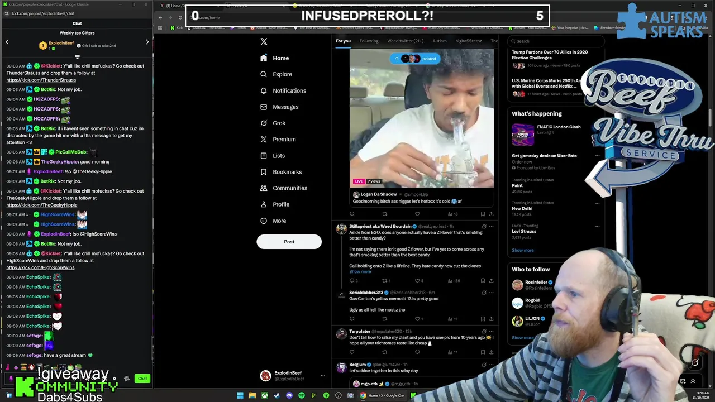
Task: Open Explore in X sidebar
Action: (276, 74)
